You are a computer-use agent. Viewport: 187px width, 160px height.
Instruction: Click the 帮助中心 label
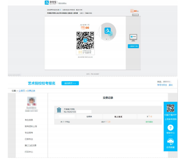pos(170,133)
